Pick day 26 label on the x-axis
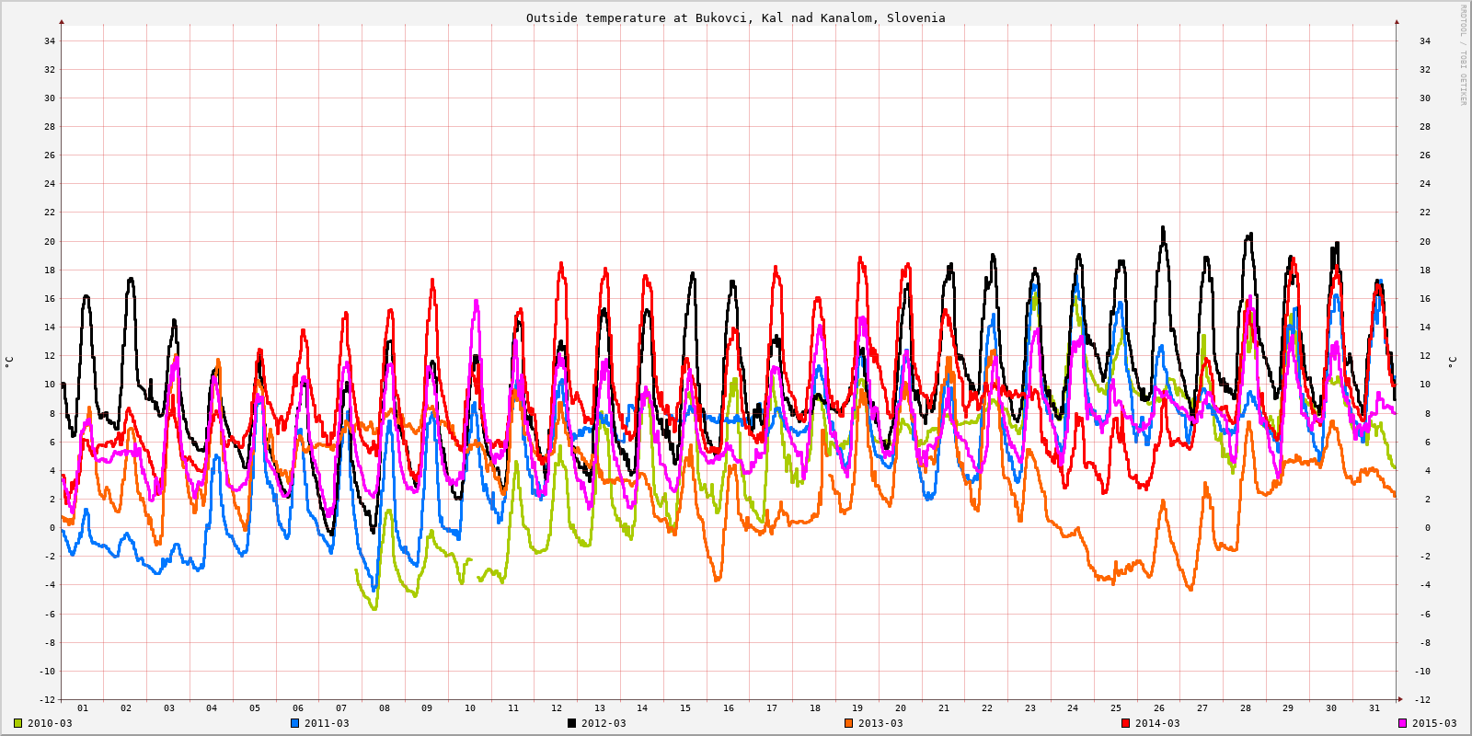 tap(1159, 708)
